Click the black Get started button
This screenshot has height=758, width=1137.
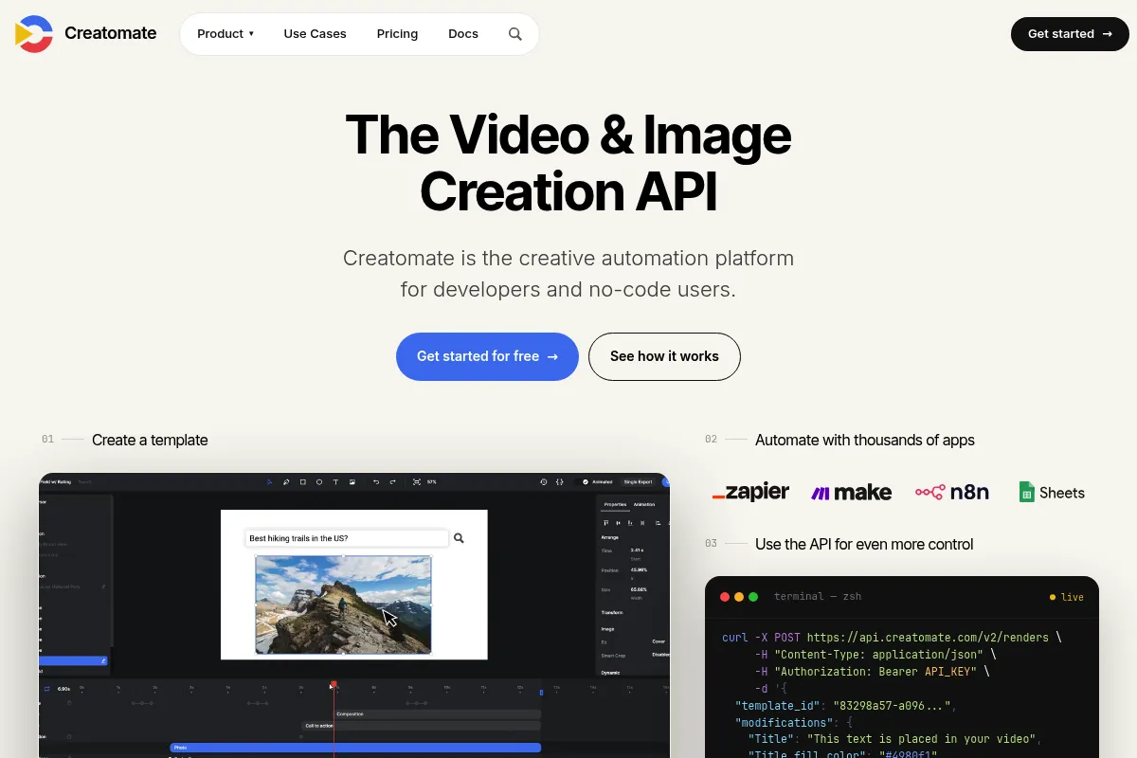pos(1070,34)
